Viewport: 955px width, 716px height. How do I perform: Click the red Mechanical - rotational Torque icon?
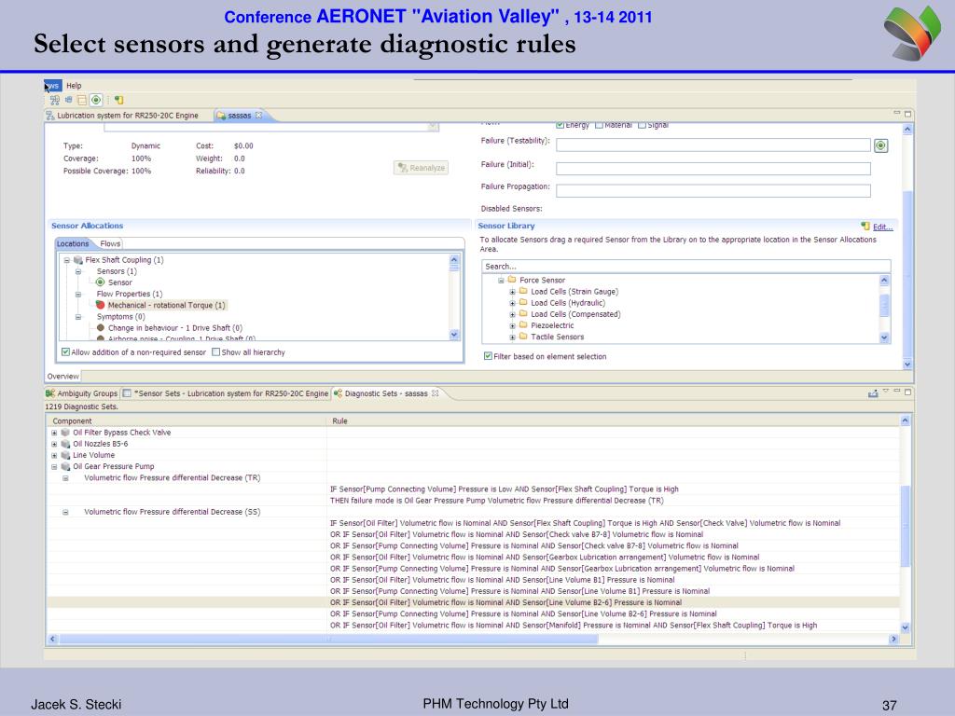[101, 305]
